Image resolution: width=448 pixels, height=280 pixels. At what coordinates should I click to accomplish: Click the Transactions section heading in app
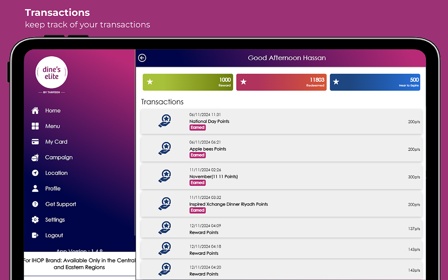pos(162,102)
